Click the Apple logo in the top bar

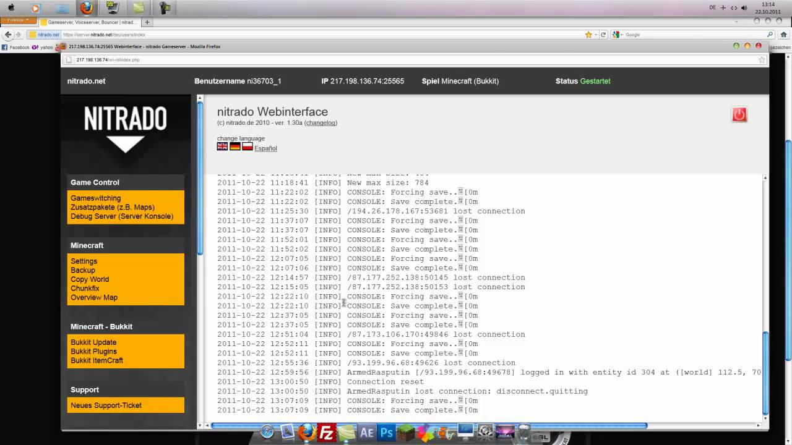click(x=11, y=8)
